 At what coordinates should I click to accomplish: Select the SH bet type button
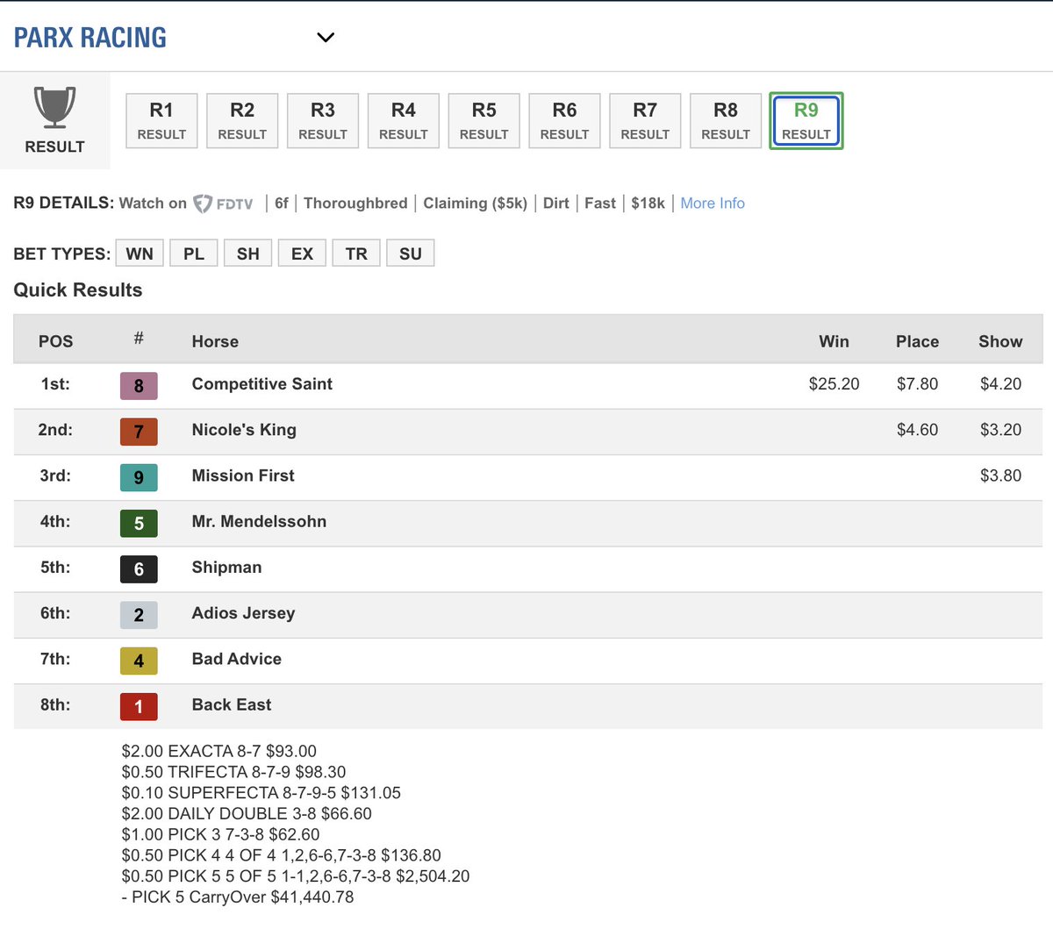click(x=248, y=254)
